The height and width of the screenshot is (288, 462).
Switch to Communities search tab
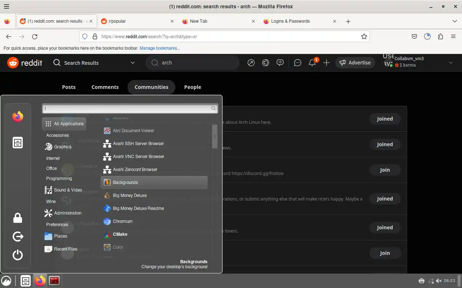pos(152,87)
